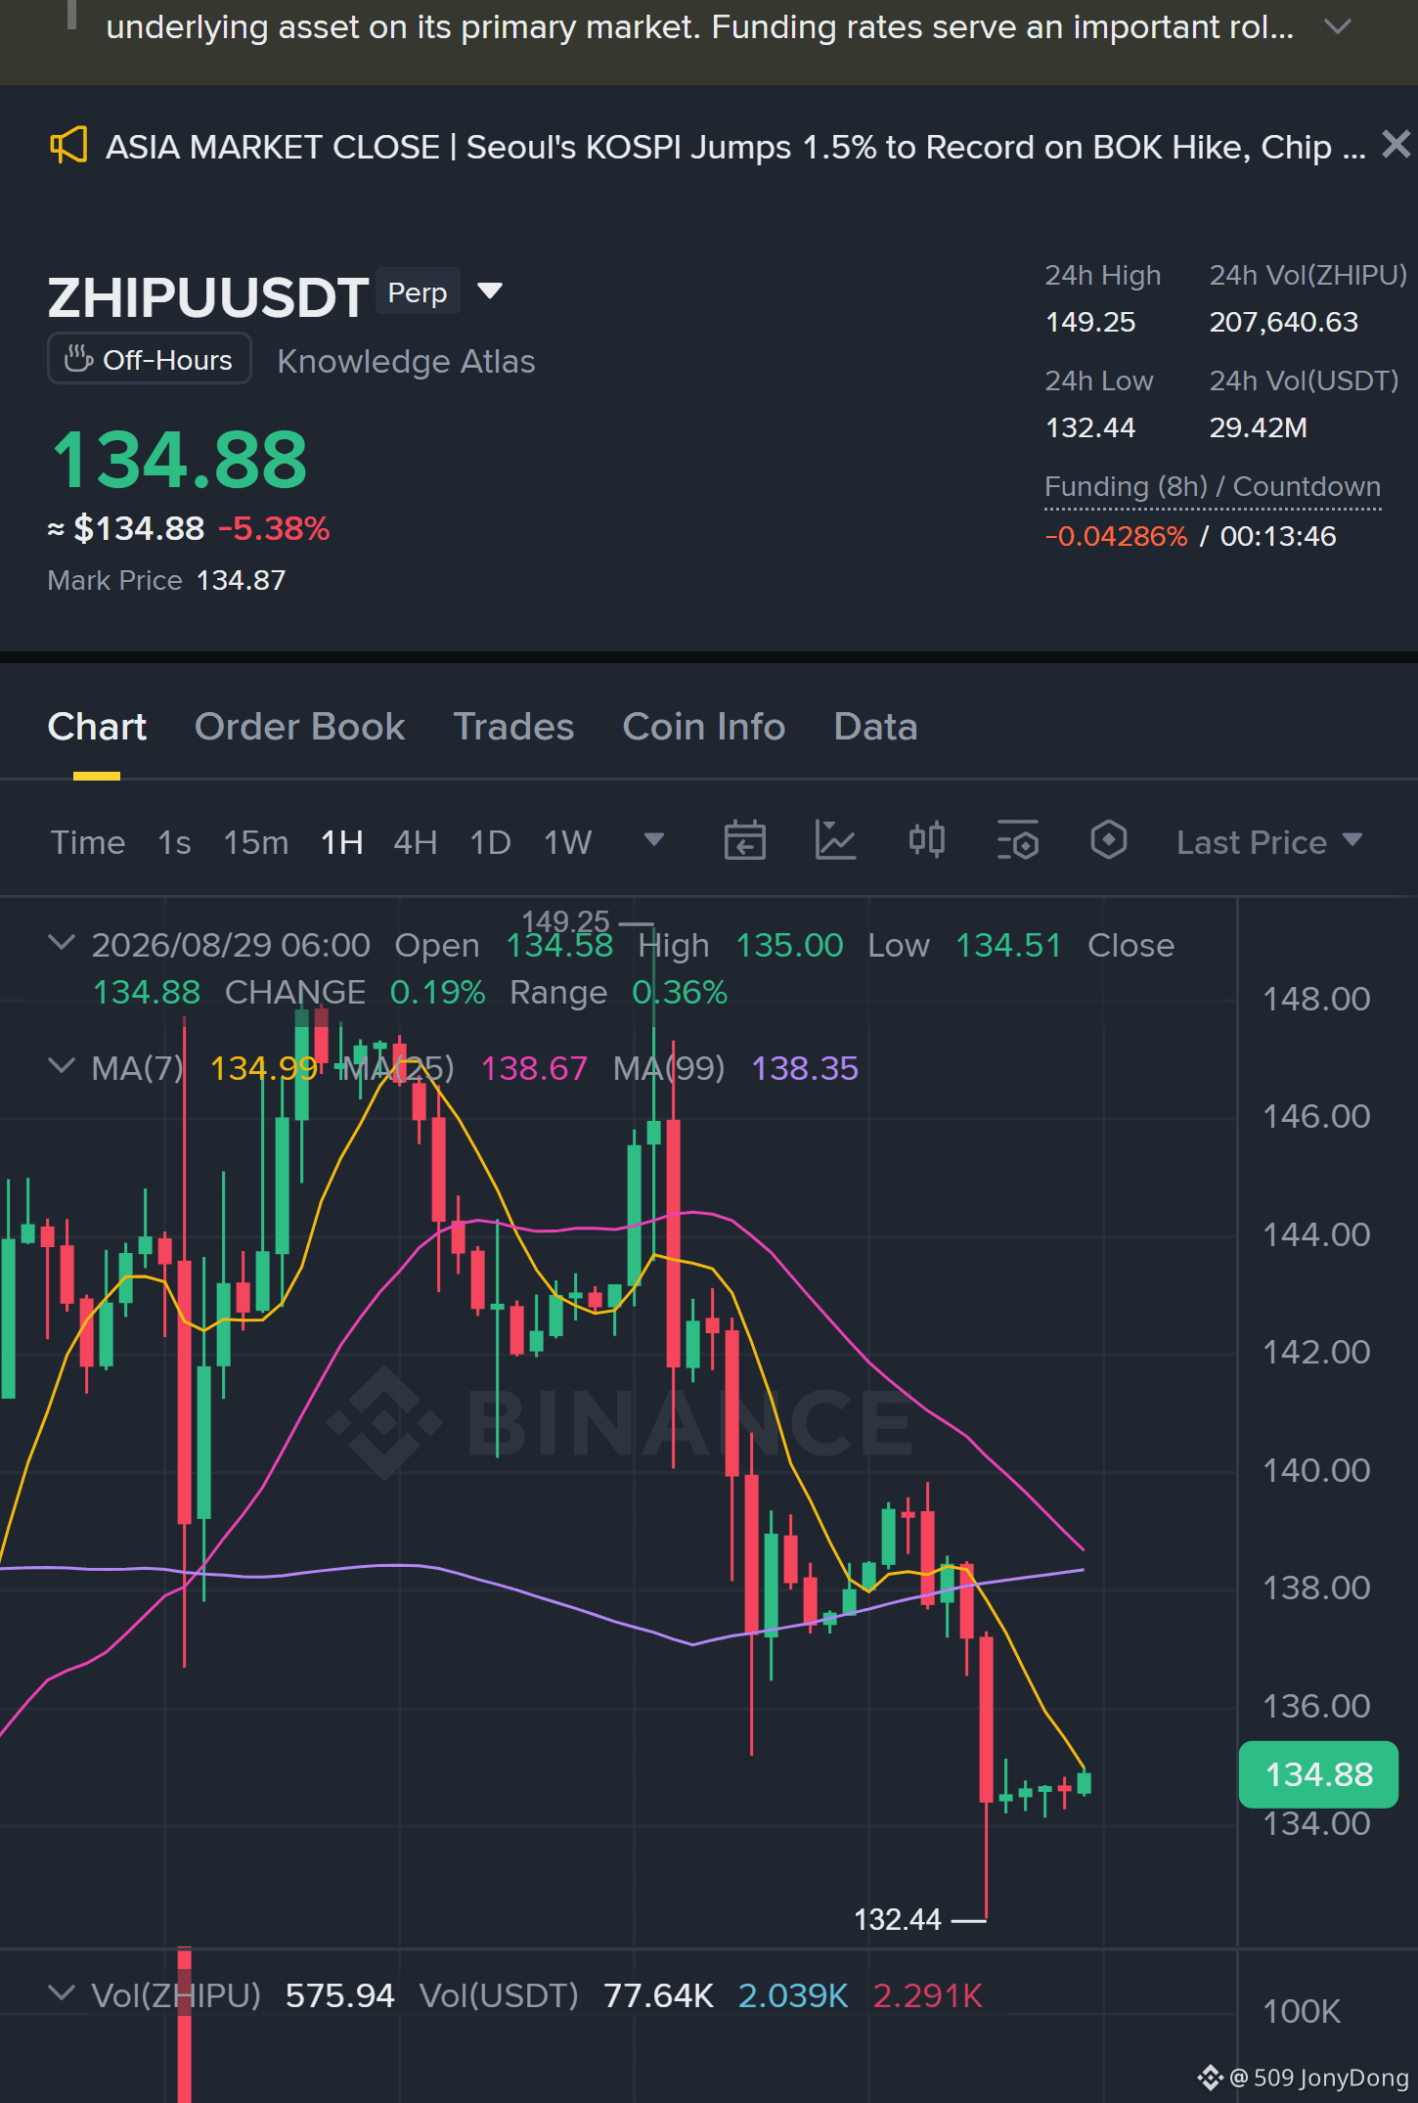Screen dimensions: 1418x2103
Task: Select the 1s chart interval
Action: pos(174,842)
